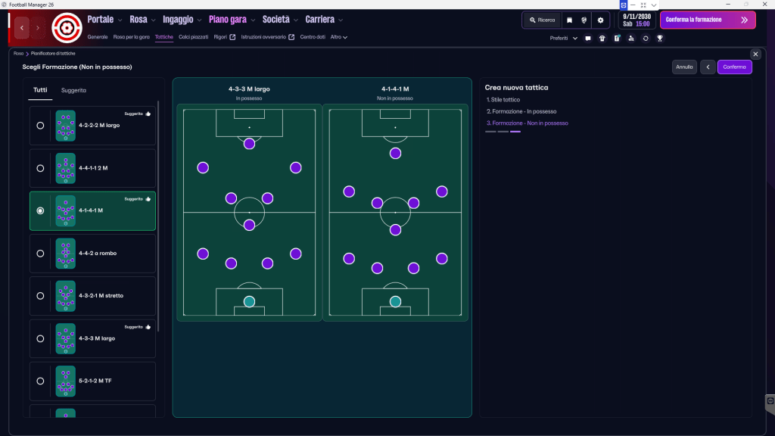Viewport: 775px width, 436px height.
Task: Open the Calci piazzati tab
Action: 194,37
